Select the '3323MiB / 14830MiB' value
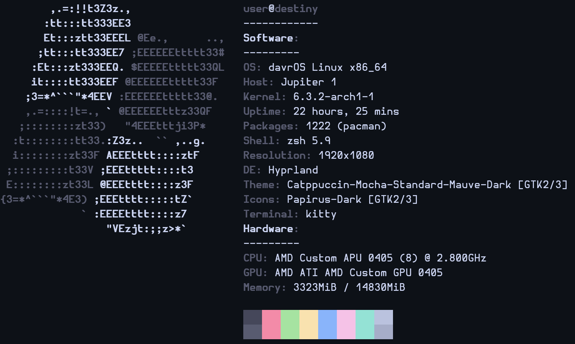Viewport: 575px width, 344px height. pyautogui.click(x=349, y=288)
